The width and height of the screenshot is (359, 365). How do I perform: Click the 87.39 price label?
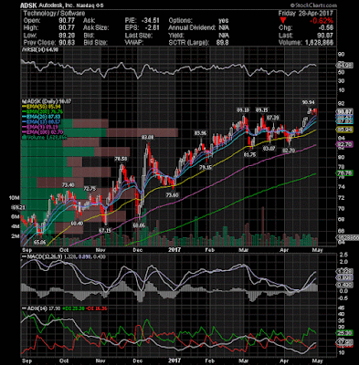coord(273,117)
